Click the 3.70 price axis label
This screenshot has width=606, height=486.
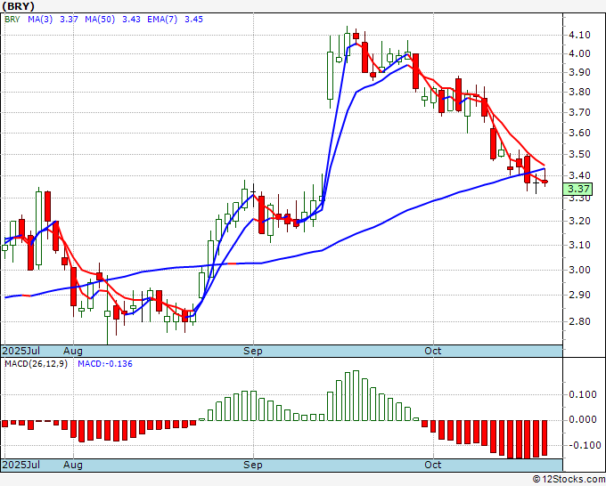point(579,112)
